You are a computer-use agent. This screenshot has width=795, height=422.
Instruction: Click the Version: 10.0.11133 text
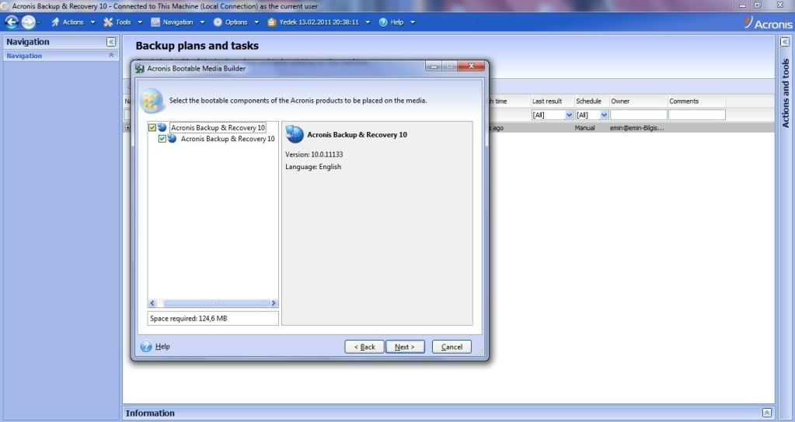(x=314, y=154)
